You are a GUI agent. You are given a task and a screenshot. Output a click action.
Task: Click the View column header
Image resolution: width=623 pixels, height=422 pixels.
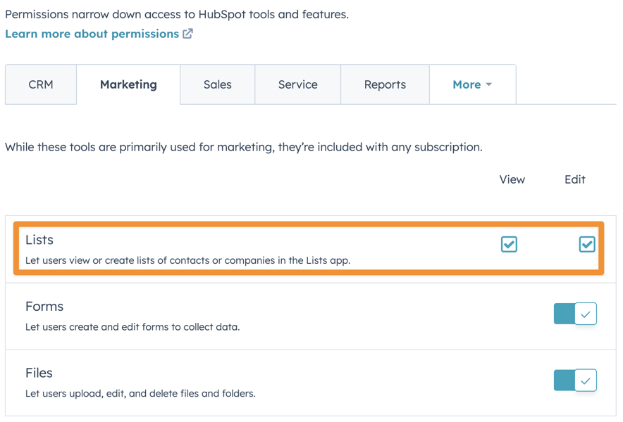(512, 179)
